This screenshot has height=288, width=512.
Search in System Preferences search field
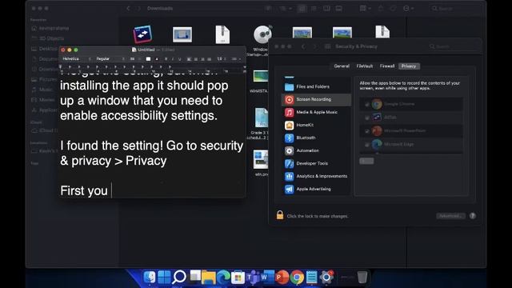[453, 46]
